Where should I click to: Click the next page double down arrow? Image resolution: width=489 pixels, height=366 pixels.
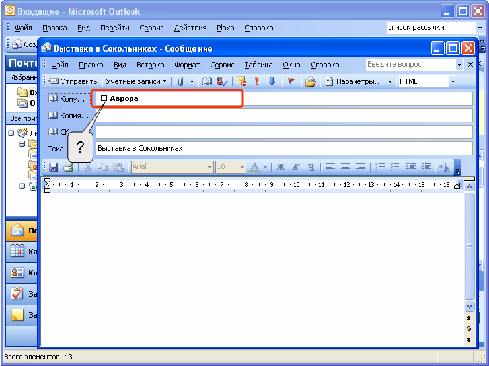(469, 340)
